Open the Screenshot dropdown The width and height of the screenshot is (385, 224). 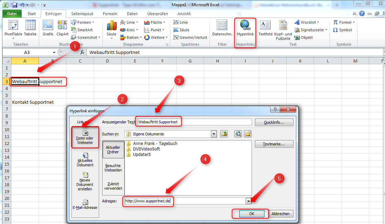[x=85, y=37]
